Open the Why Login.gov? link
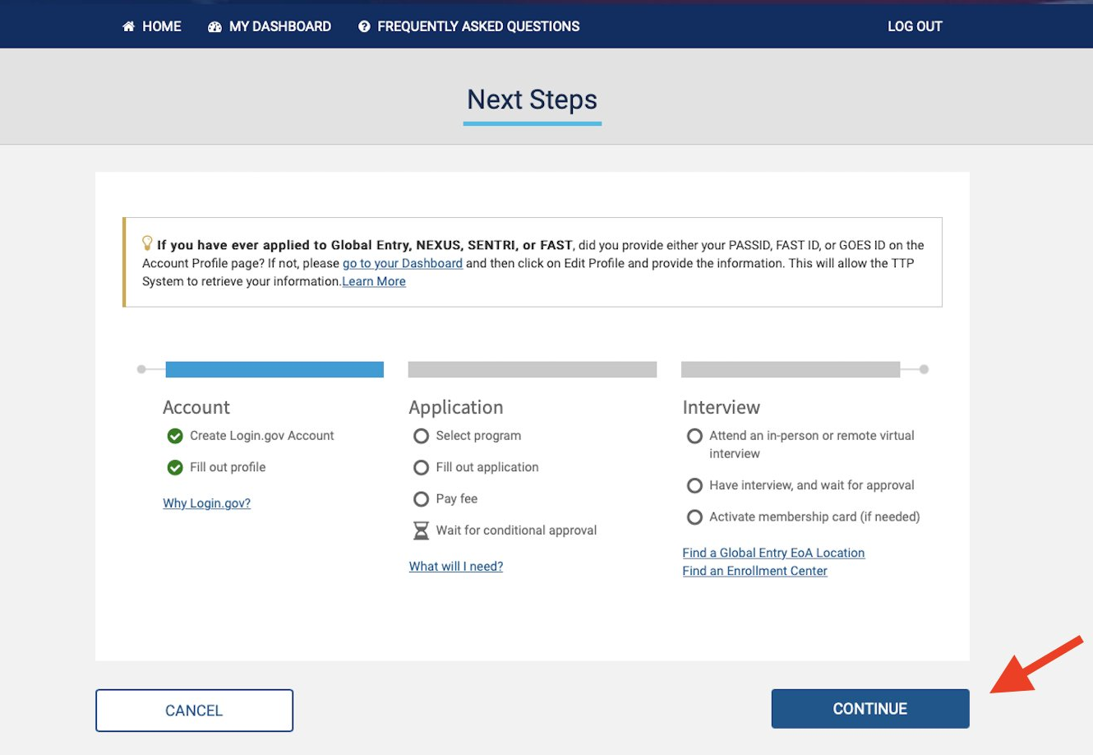 [206, 503]
